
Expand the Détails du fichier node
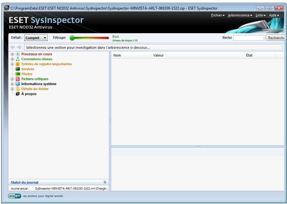12,89
